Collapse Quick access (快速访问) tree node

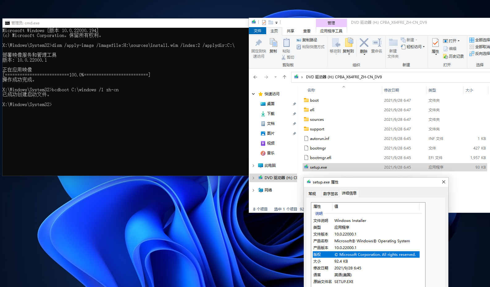[253, 94]
